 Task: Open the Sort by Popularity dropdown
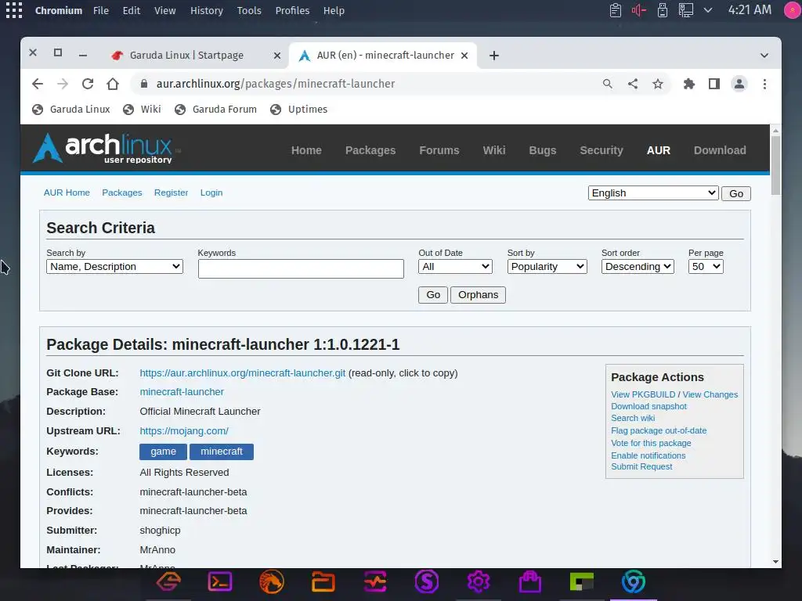point(547,266)
